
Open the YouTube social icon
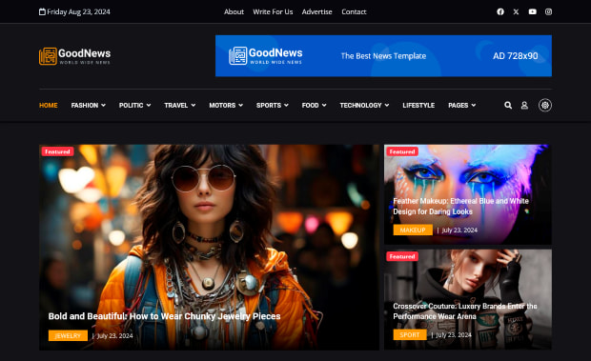pos(532,11)
